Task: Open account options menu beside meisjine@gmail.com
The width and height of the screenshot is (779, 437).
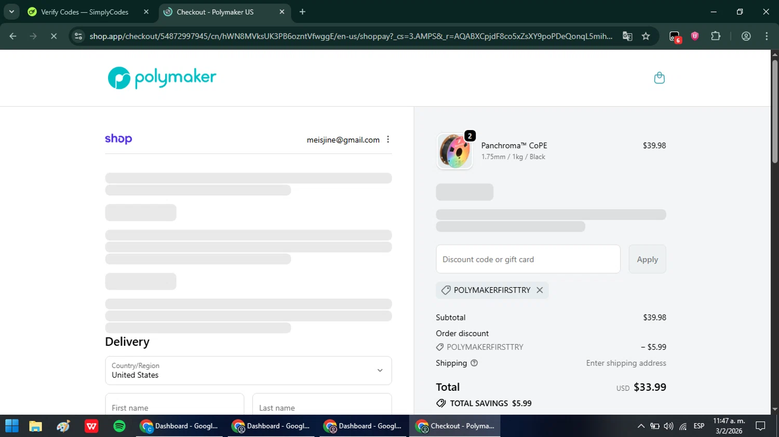Action: (388, 139)
